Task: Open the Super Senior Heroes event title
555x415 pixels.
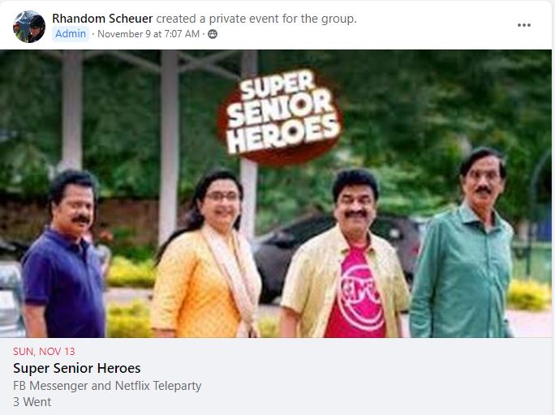Action: click(77, 368)
